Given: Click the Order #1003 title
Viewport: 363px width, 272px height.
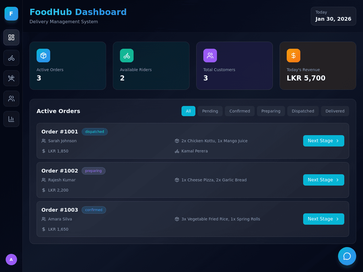Looking at the screenshot, I should [x=60, y=210].
